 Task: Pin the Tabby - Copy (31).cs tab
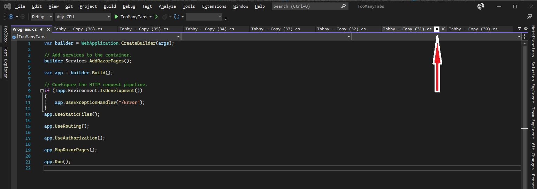437,29
